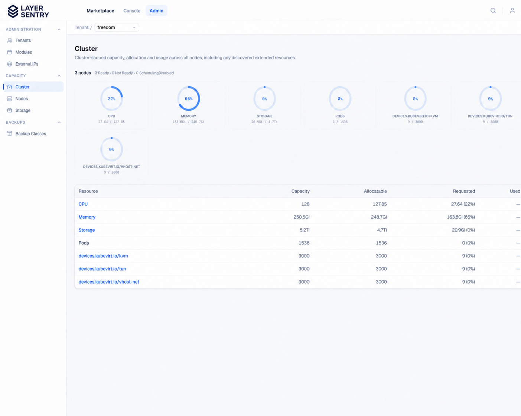Viewport: 521px width, 416px height.
Task: Click the Storage requested value 20.9Gi (0%)
Action: tap(463, 230)
